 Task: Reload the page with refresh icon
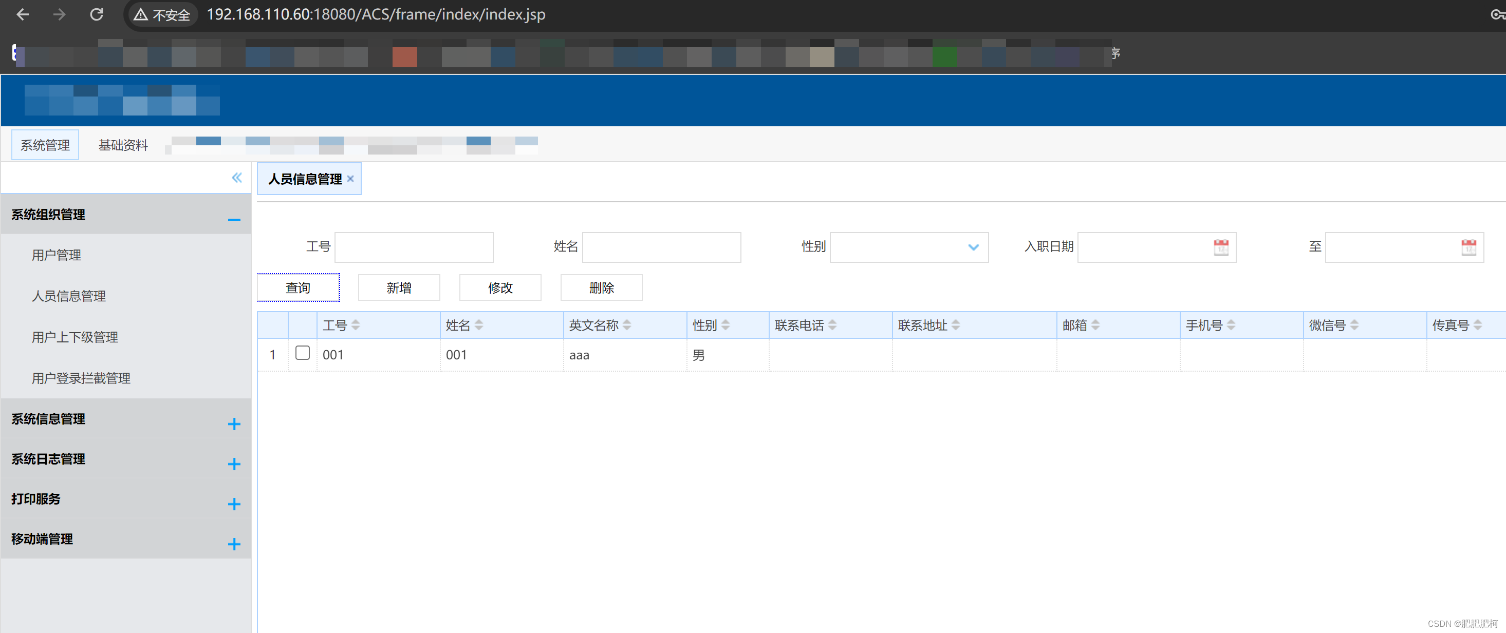97,14
